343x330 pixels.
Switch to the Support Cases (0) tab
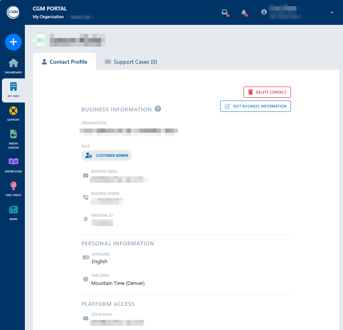coord(131,62)
